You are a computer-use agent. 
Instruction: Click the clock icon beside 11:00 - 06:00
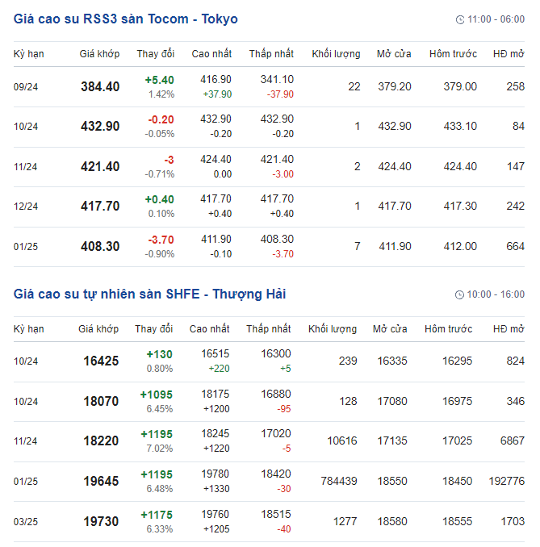point(460,19)
